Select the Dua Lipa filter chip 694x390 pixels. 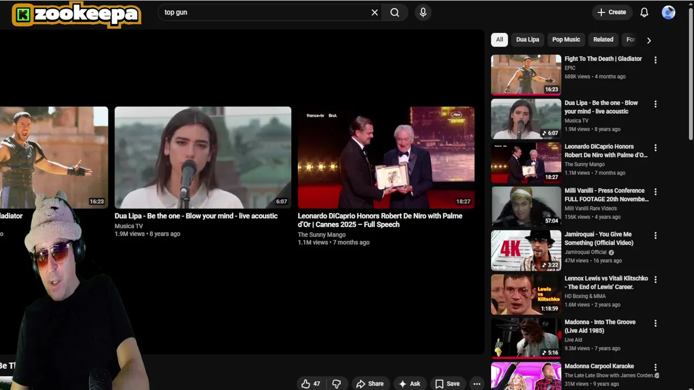click(x=528, y=40)
